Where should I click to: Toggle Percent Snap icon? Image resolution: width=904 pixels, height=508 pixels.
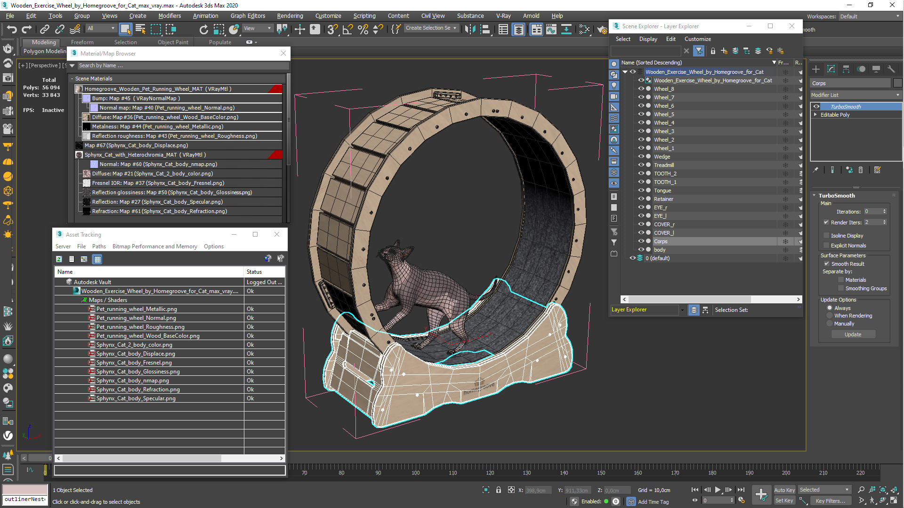(x=363, y=29)
